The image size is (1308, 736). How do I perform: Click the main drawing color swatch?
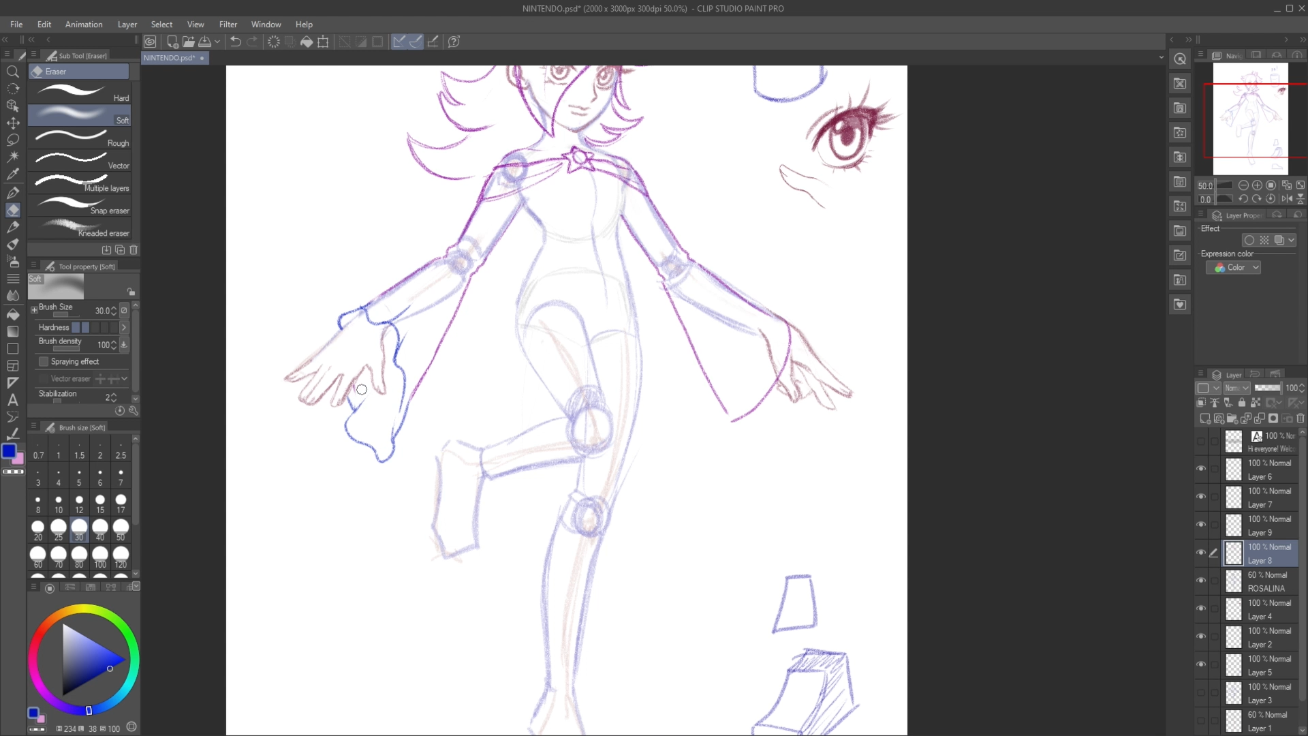(x=9, y=452)
